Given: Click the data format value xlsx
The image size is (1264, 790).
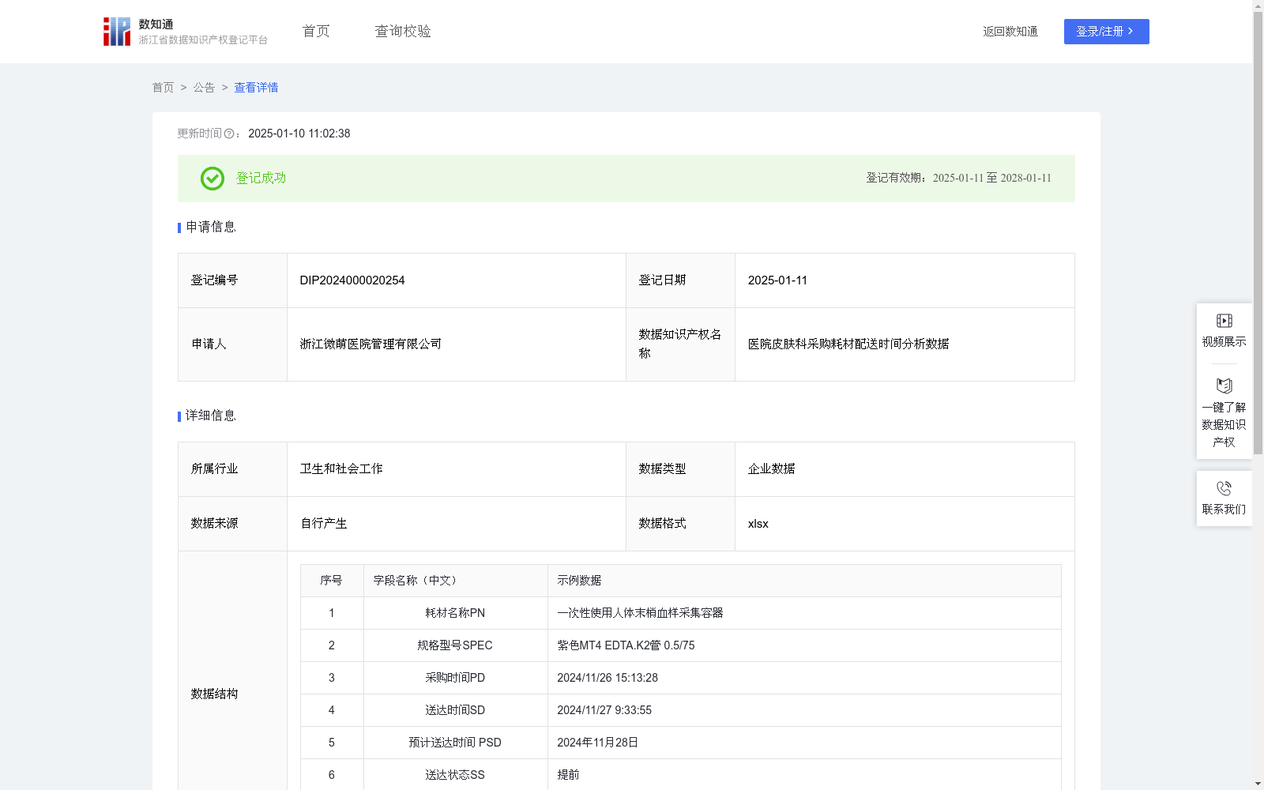Looking at the screenshot, I should point(758,524).
